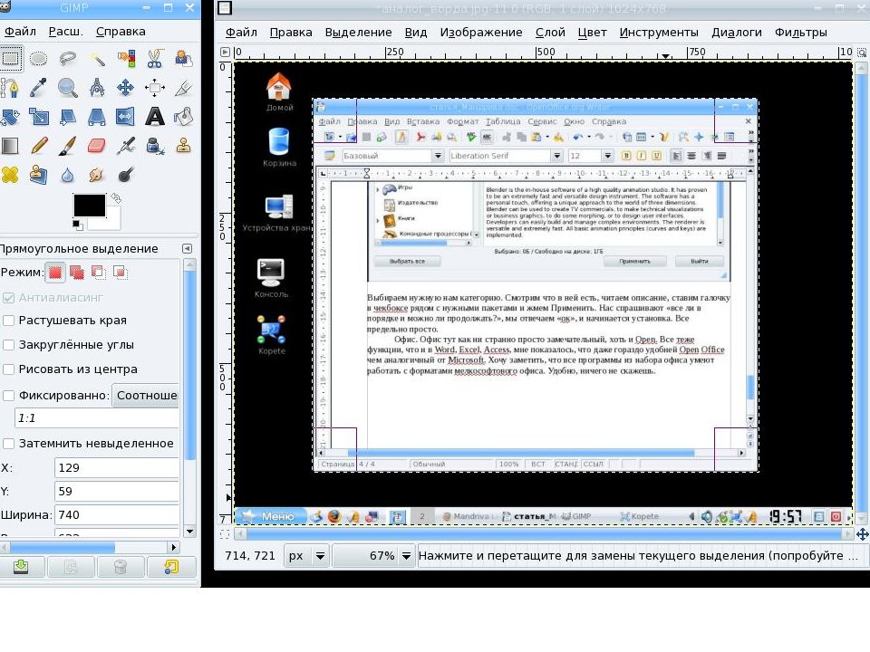
Task: Choose the Bucket Fill tool
Action: (184, 117)
